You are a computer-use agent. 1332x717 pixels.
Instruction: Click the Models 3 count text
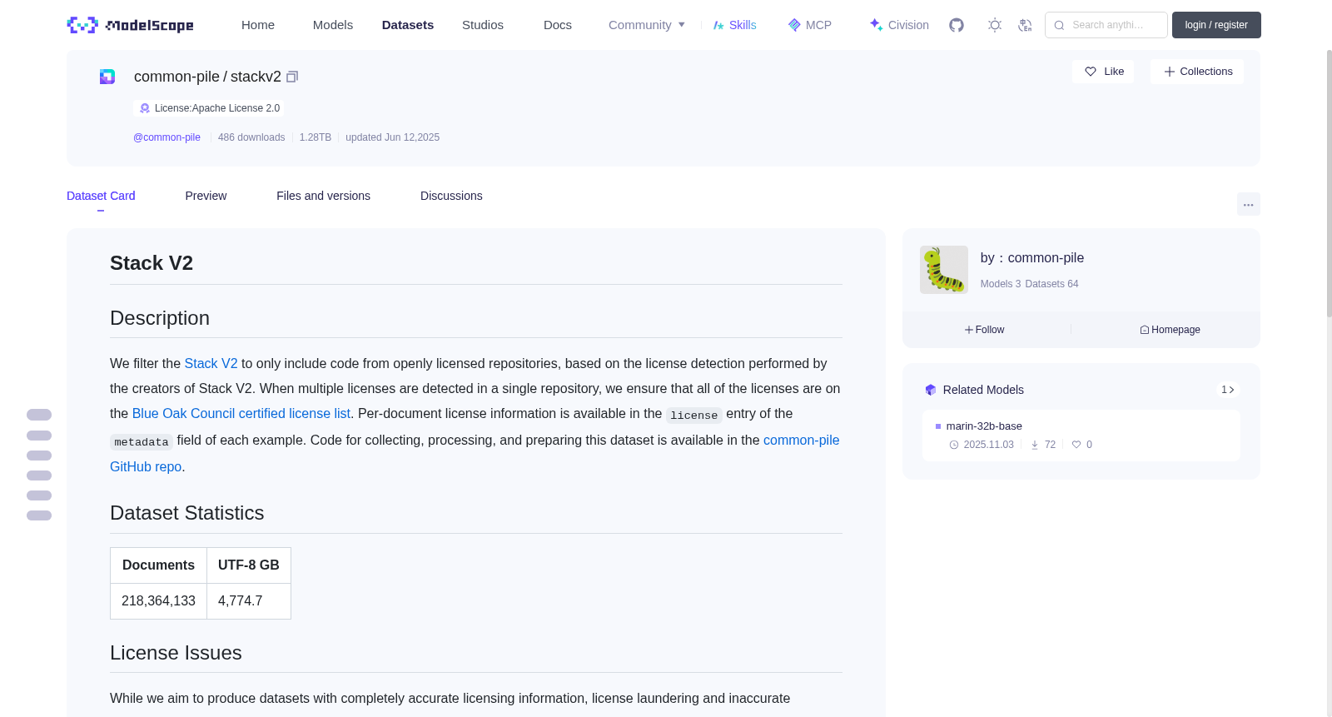coord(1001,284)
